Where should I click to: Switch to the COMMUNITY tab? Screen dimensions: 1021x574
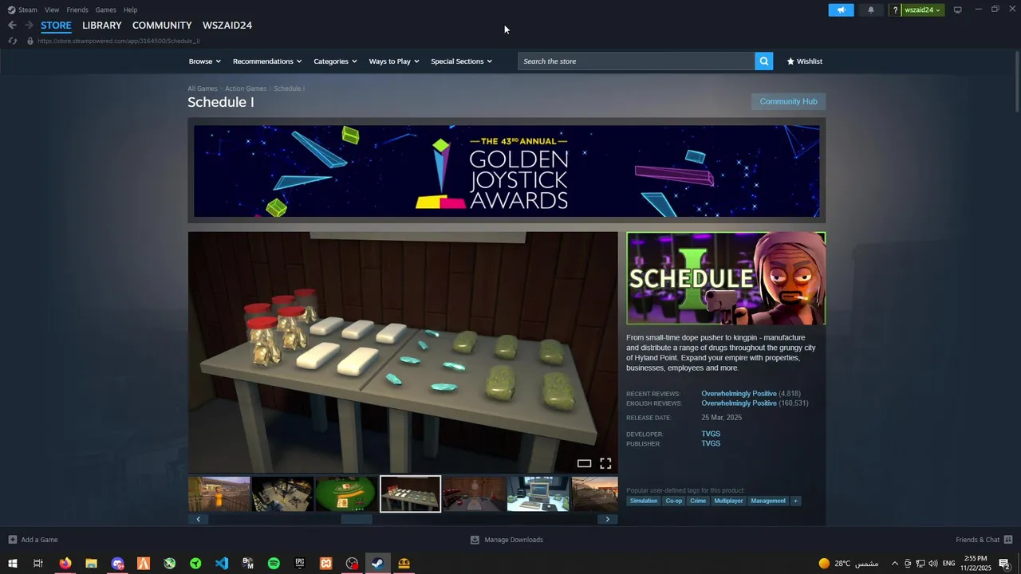(x=162, y=26)
